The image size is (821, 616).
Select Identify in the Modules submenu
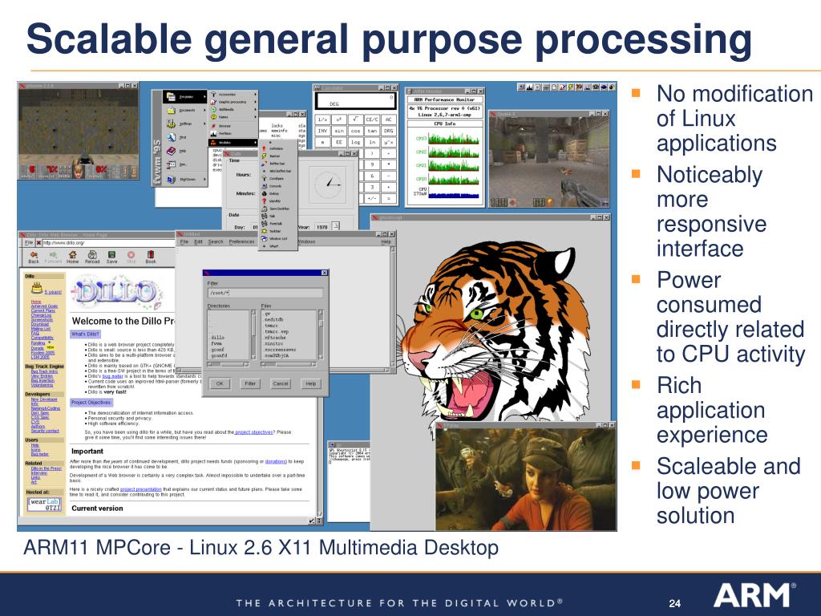(x=278, y=201)
